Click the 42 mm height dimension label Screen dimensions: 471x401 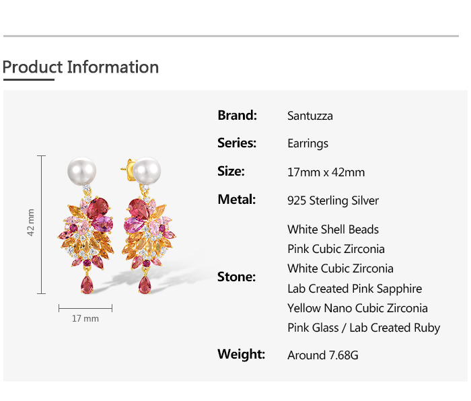pyautogui.click(x=31, y=223)
